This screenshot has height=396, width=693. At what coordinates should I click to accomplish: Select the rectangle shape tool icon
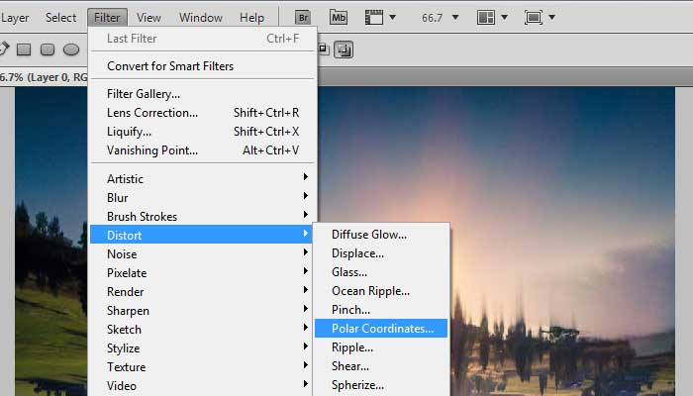[x=24, y=49]
